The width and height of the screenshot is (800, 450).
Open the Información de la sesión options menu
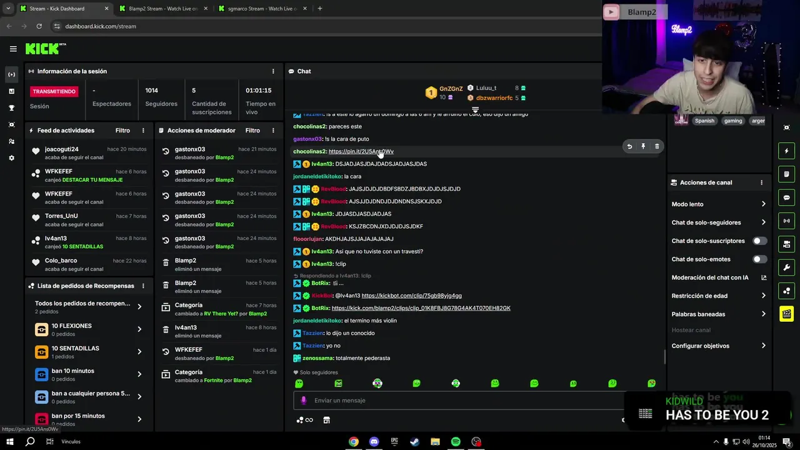[273, 71]
